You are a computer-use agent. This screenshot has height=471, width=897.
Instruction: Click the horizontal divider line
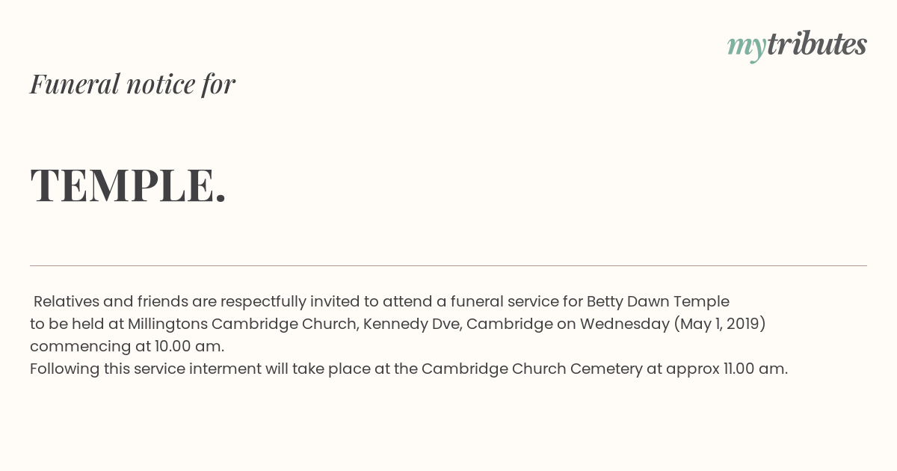[x=449, y=265]
